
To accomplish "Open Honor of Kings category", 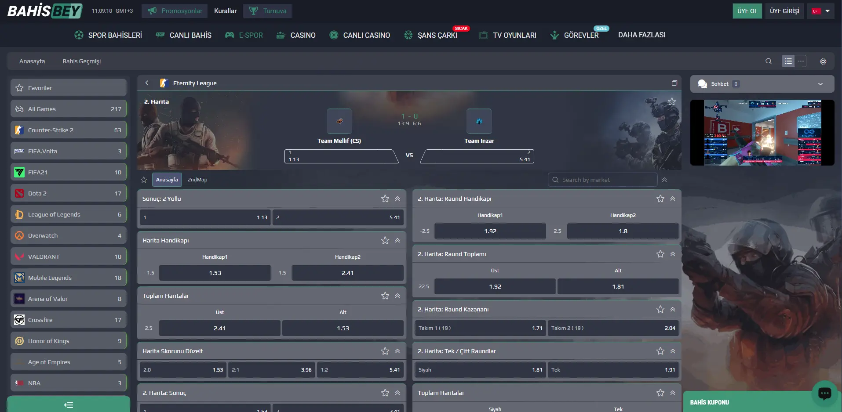I will coord(69,341).
